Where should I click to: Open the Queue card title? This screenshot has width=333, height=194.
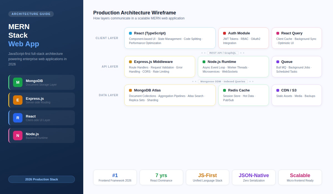(x=287, y=62)
